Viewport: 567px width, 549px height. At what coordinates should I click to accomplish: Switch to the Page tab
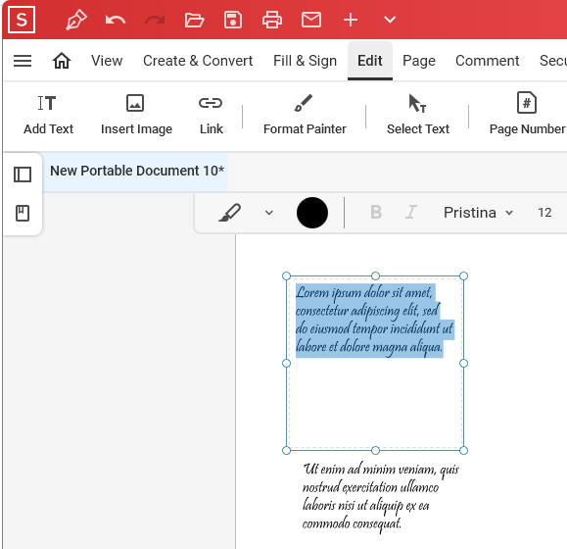[x=419, y=61]
